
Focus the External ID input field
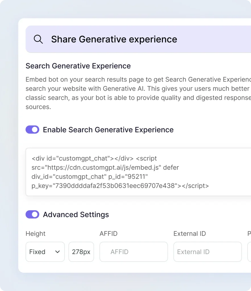coord(208,252)
